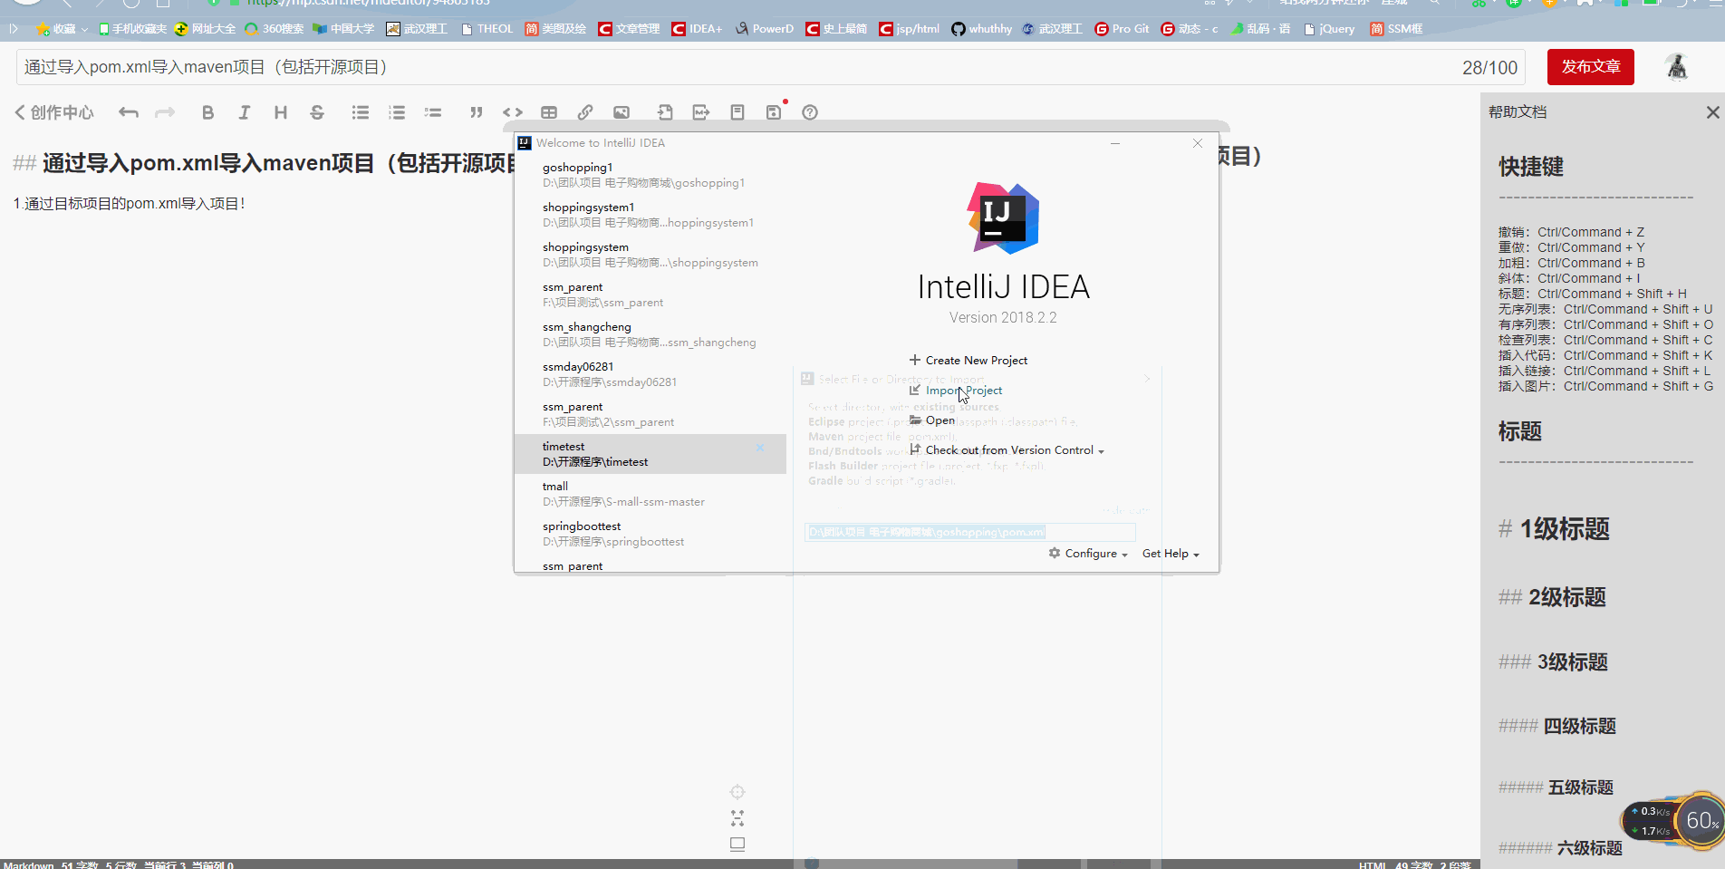
Task: Insert a hyperlink with the chain icon
Action: tap(585, 112)
